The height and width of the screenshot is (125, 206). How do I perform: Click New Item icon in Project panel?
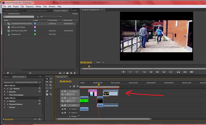pos(71,73)
